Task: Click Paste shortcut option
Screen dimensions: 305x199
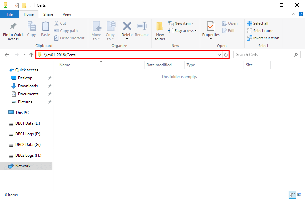Action: 69,38
